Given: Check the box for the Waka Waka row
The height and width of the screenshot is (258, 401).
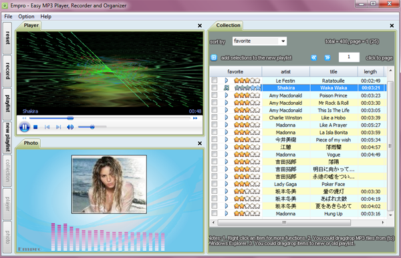Looking at the screenshot, I should point(215,87).
